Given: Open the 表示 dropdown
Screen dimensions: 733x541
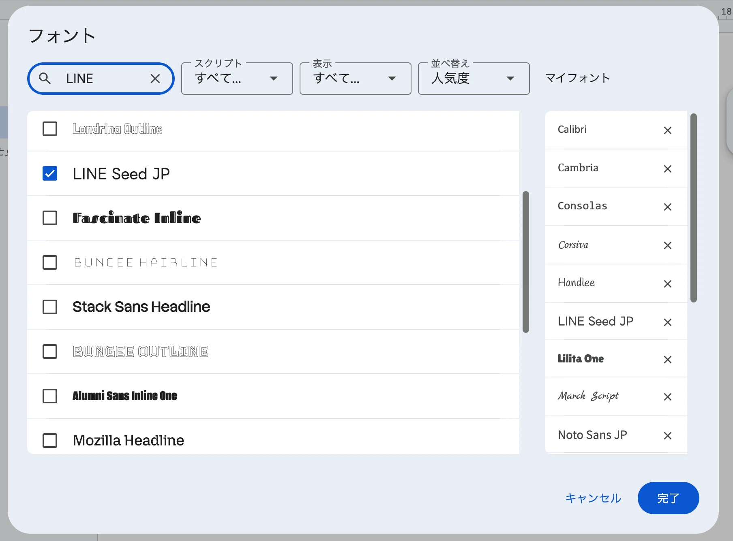Looking at the screenshot, I should click(356, 79).
